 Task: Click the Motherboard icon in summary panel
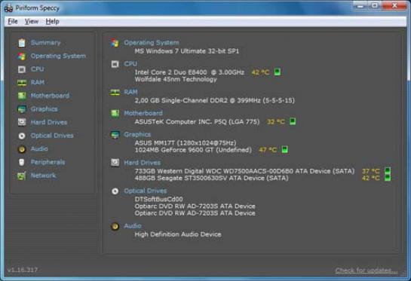pyautogui.click(x=115, y=114)
